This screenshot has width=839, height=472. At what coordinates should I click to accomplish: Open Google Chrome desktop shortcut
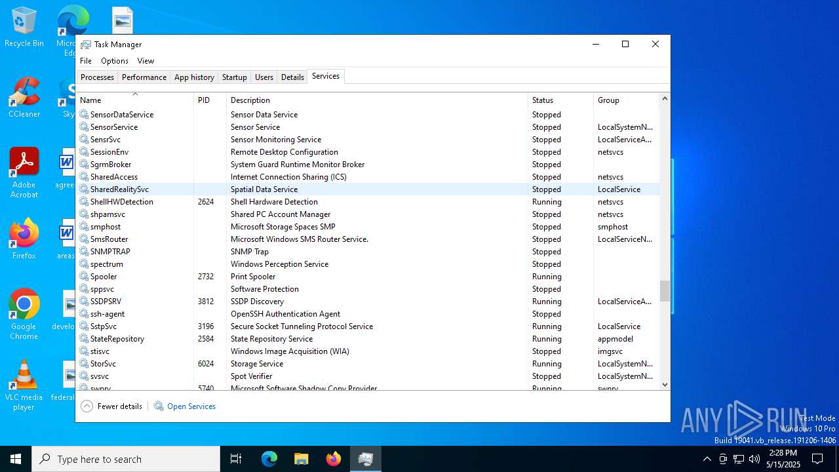click(x=24, y=315)
